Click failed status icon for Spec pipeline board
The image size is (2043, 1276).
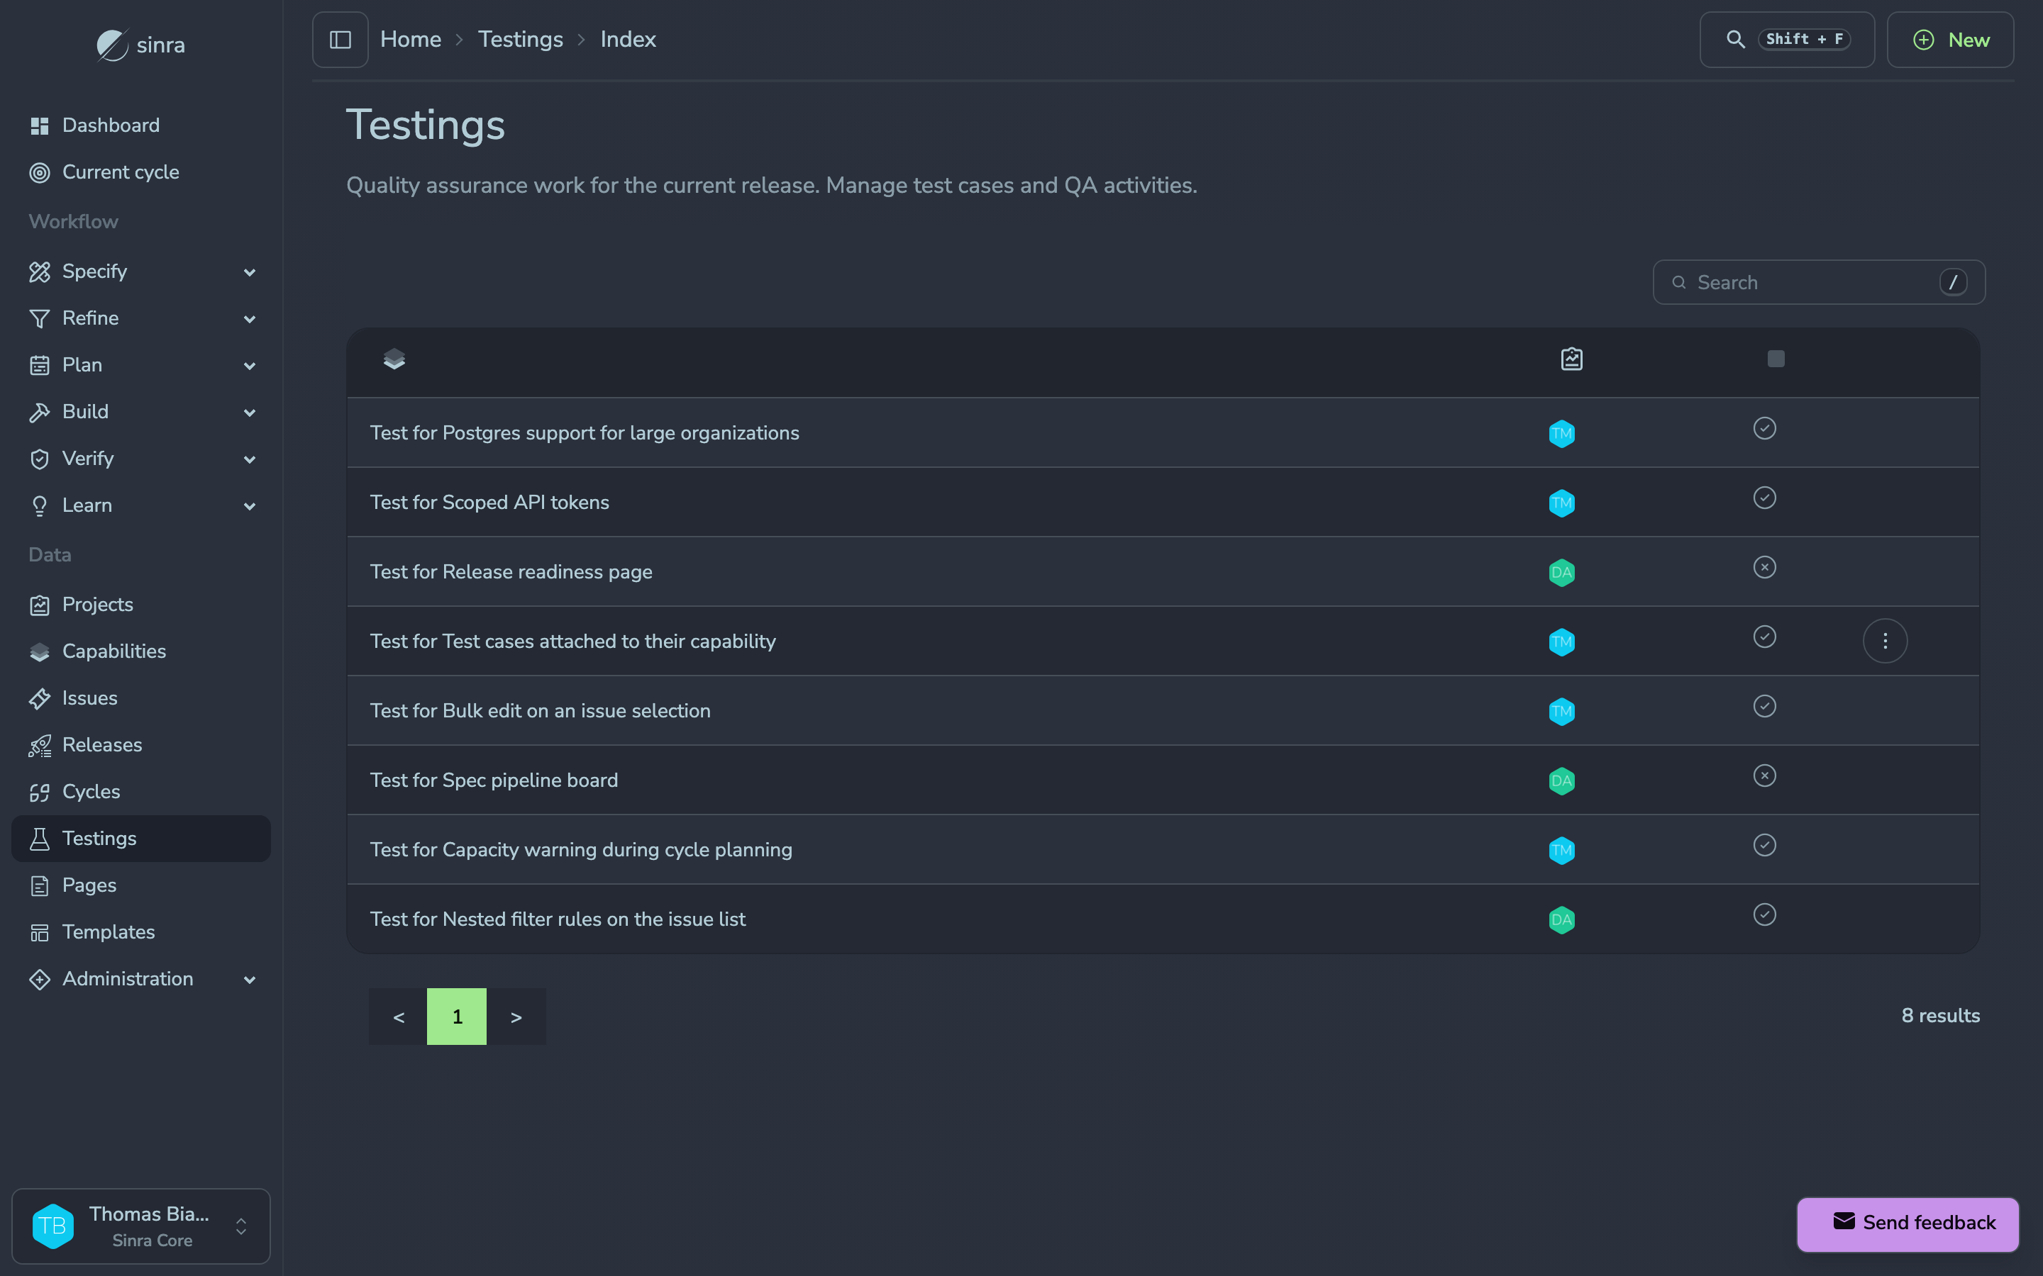(1764, 776)
